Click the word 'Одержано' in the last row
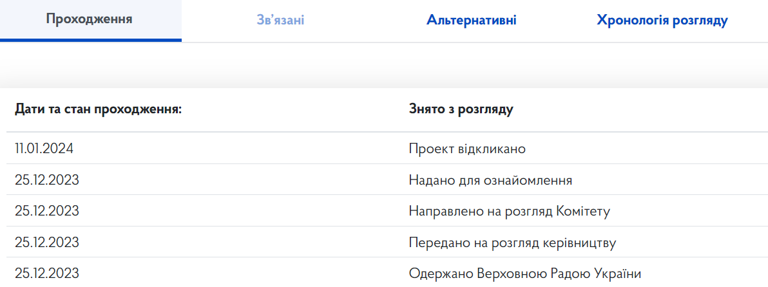Viewport: 768px width, 287px height. (436, 273)
